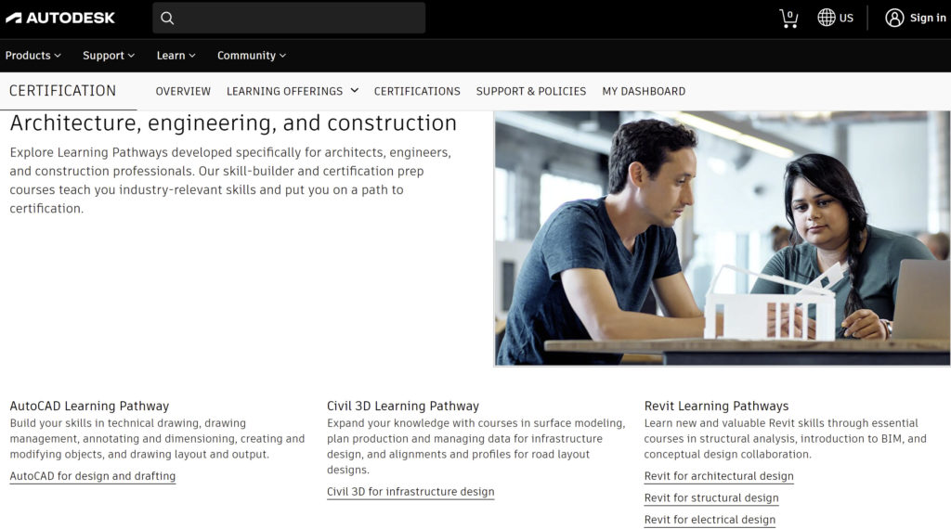Image resolution: width=951 pixels, height=529 pixels.
Task: Expand the Learn menu
Action: [x=176, y=55]
